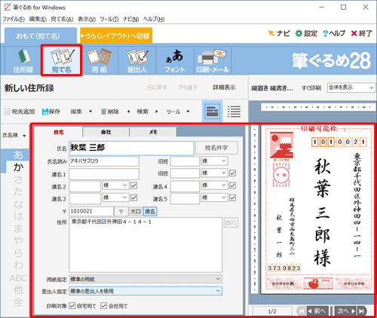Open the 全体を表示 zoom dropdown
Image resolution: width=377 pixels, height=318 pixels.
coord(351,87)
